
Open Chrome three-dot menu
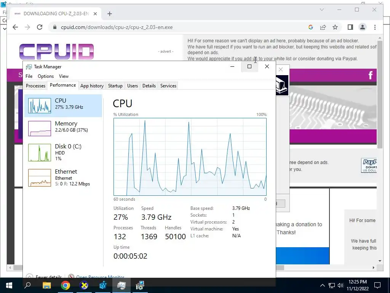pyautogui.click(x=375, y=27)
